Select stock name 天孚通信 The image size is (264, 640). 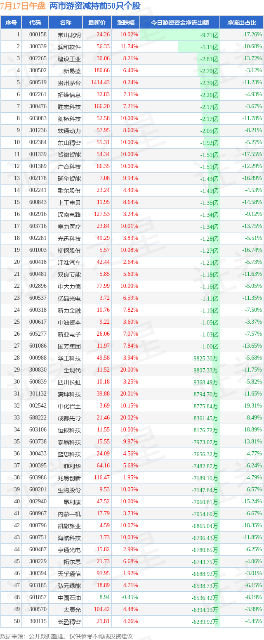point(69,574)
